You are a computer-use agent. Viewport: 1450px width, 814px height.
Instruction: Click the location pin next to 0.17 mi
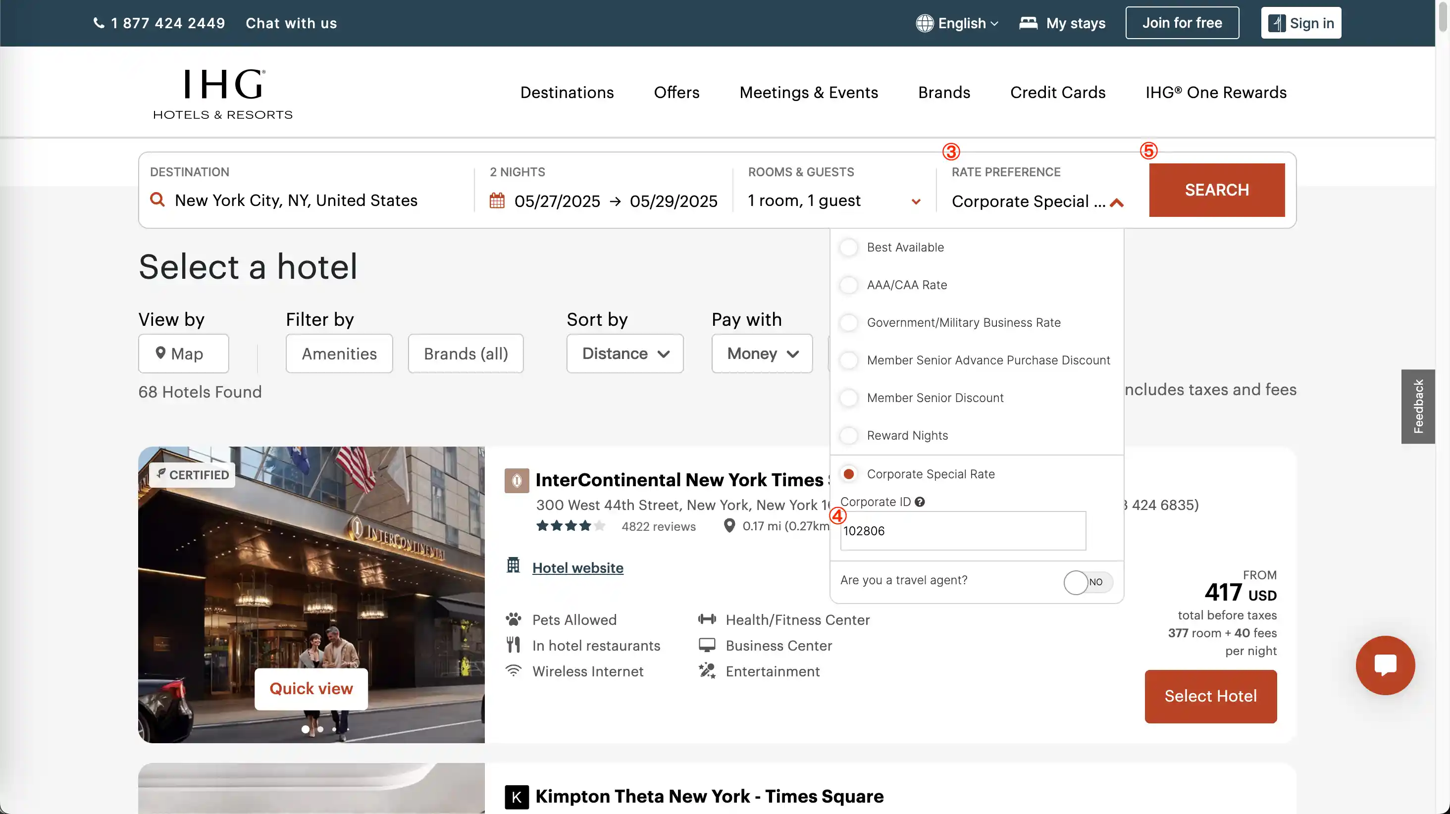729,525
